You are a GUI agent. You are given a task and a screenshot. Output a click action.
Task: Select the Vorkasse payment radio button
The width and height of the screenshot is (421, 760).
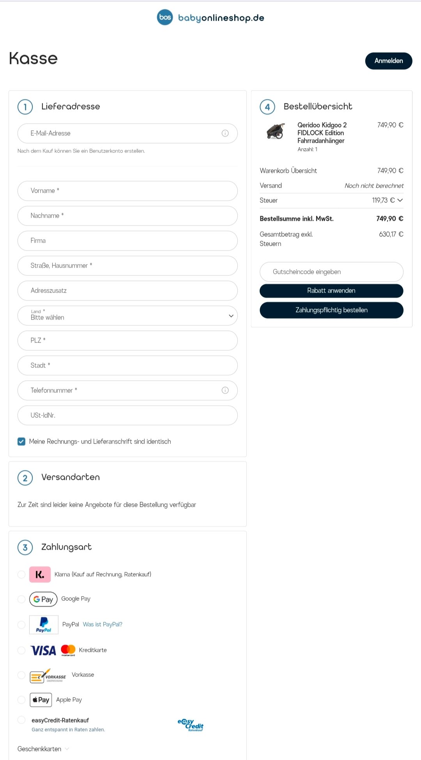(x=21, y=675)
